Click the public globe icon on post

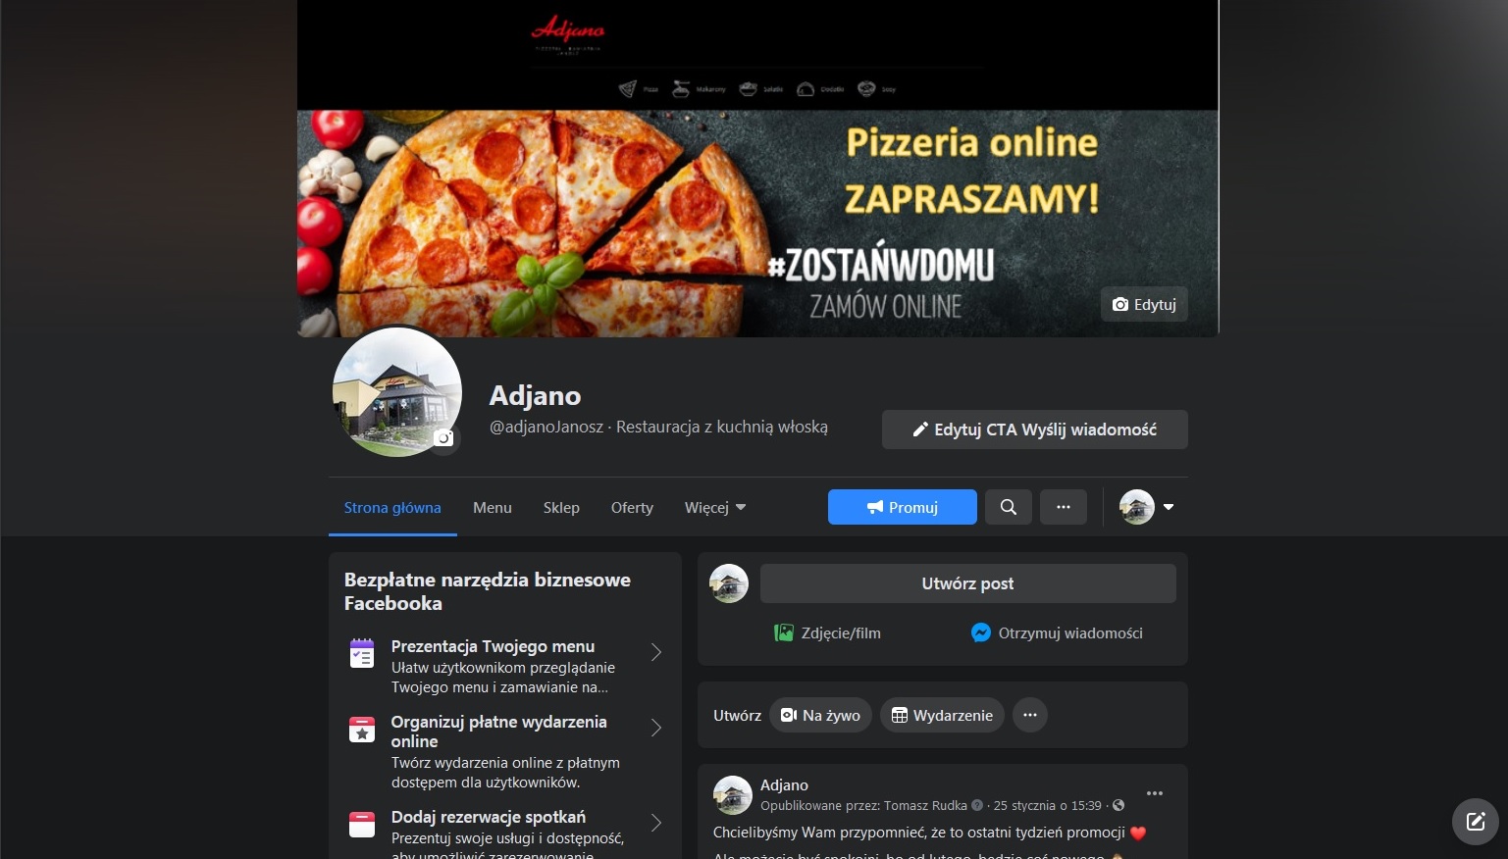click(1118, 805)
